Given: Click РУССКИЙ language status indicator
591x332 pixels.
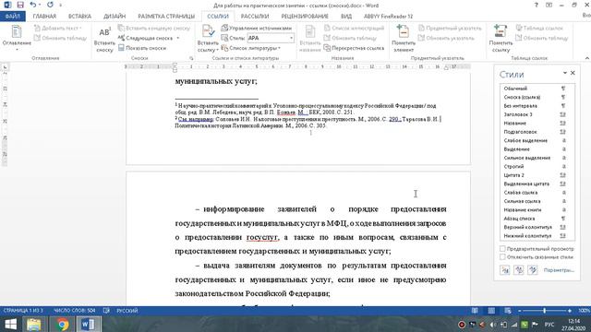Looking at the screenshot, I should 127,311.
